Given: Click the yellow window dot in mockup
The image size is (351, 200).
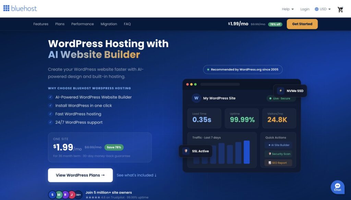Looking at the screenshot, I should tap(191, 84).
